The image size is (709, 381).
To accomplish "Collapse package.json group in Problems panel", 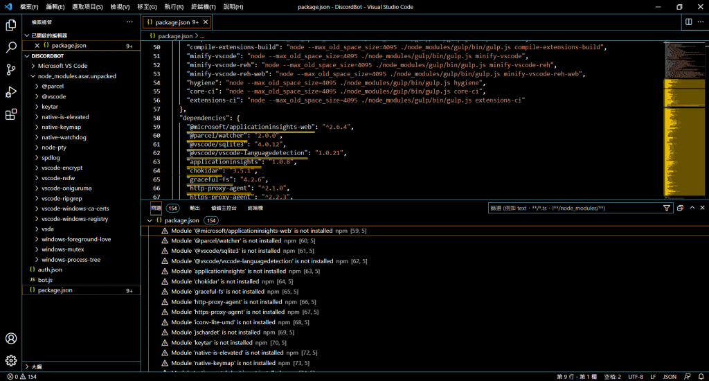I will tap(150, 220).
